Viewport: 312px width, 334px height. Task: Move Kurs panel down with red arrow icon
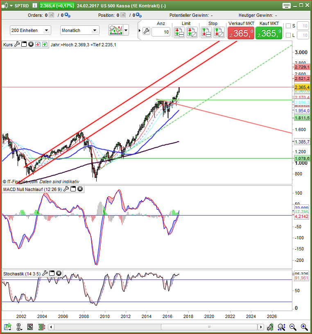pyautogui.click(x=38, y=44)
